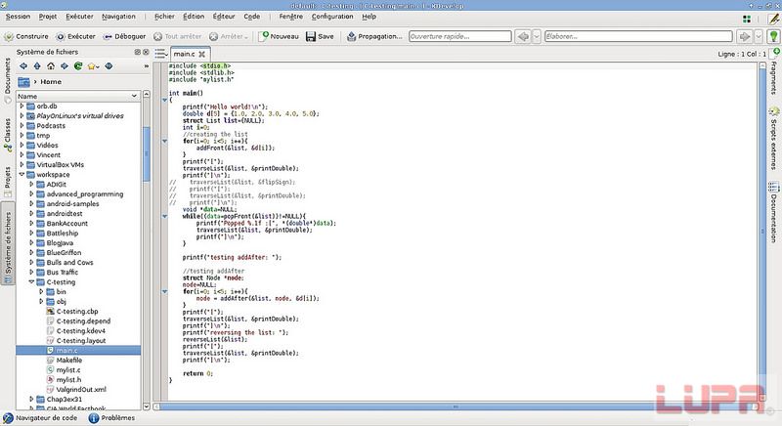Select ValgrindOut.xml in the file tree
This screenshot has height=426, width=782.
coord(81,390)
